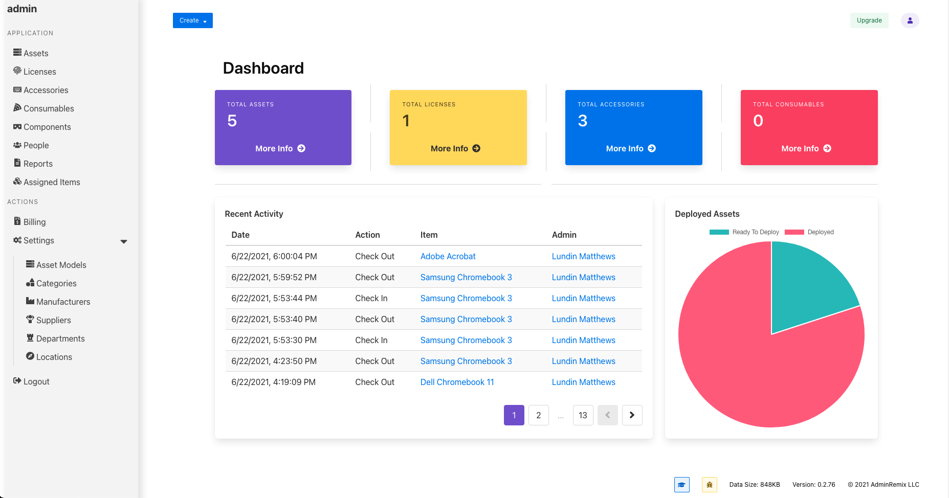Open the Create dropdown button
Viewport: 949px width, 498px height.
[x=193, y=20]
